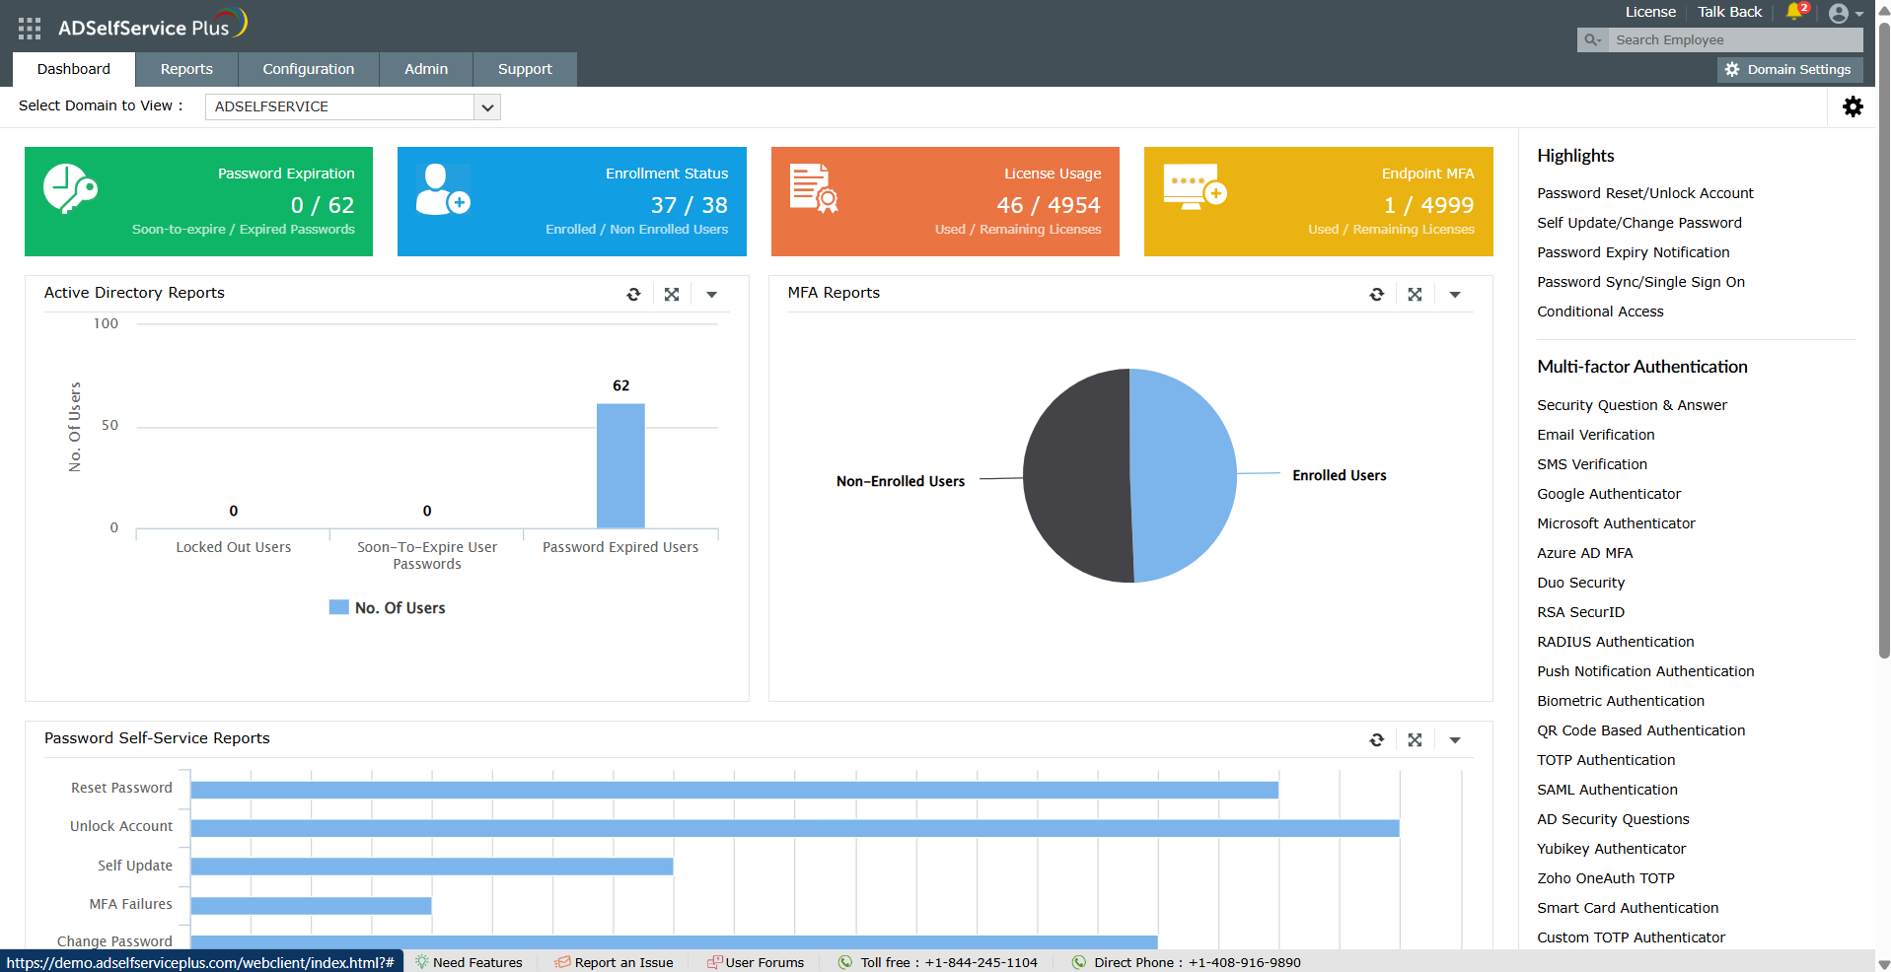Open Security Question & Answer link
The height and width of the screenshot is (972, 1891).
coord(1632,405)
